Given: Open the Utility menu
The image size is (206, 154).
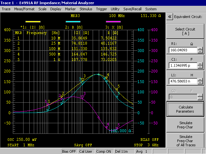Looking at the screenshot, I should (115, 9).
